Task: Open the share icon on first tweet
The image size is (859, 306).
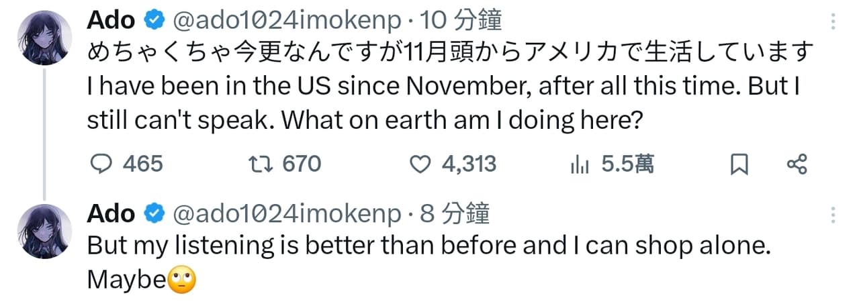Action: coord(797,164)
